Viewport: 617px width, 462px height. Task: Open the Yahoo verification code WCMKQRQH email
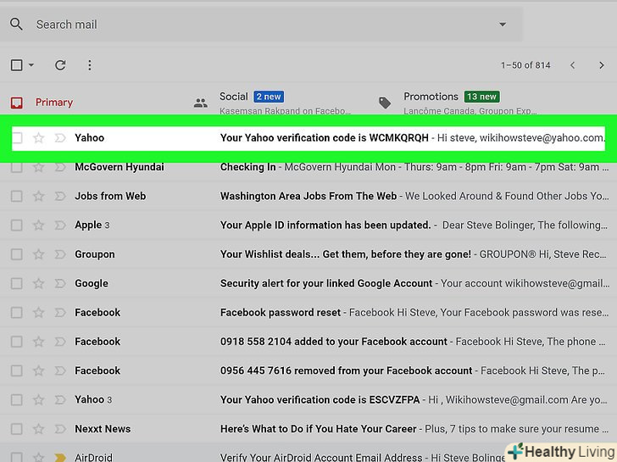point(324,137)
